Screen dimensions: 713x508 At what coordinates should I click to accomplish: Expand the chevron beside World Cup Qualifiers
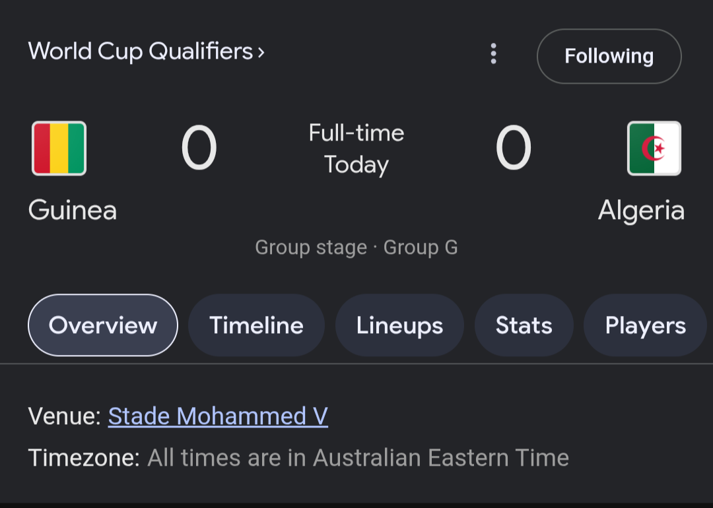[x=261, y=52]
